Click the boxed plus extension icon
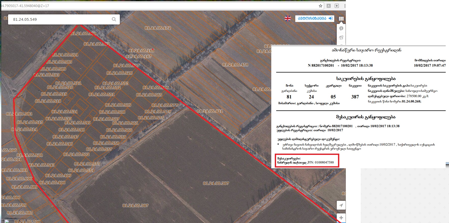 coord(337,6)
